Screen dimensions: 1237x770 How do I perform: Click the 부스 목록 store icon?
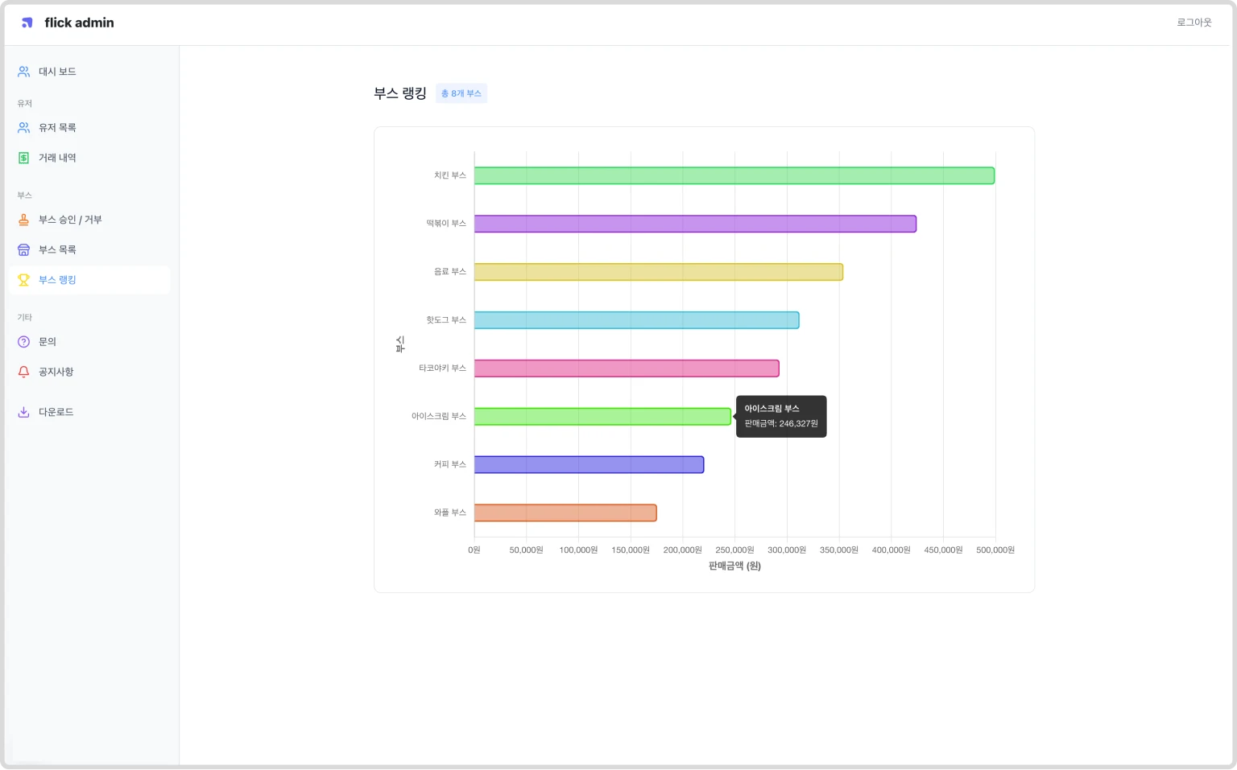coord(24,250)
